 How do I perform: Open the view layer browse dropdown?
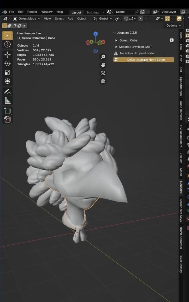tap(156, 12)
